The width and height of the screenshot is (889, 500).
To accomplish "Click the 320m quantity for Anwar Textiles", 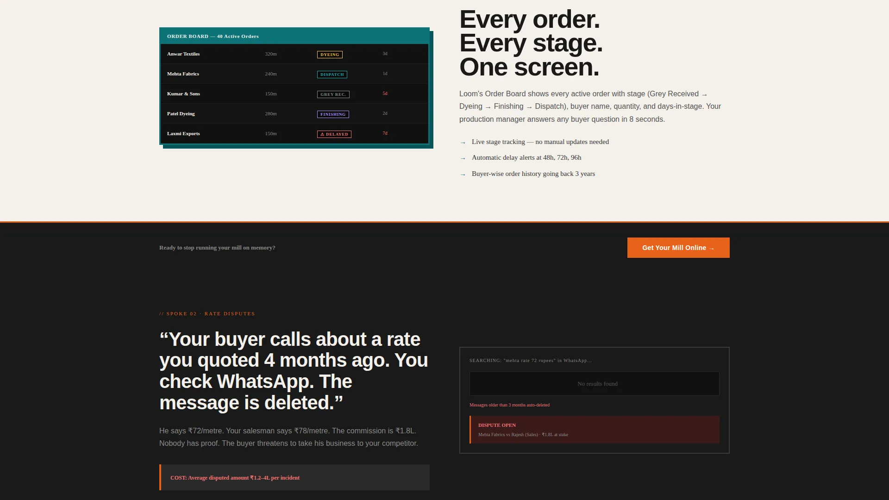I will tap(271, 54).
